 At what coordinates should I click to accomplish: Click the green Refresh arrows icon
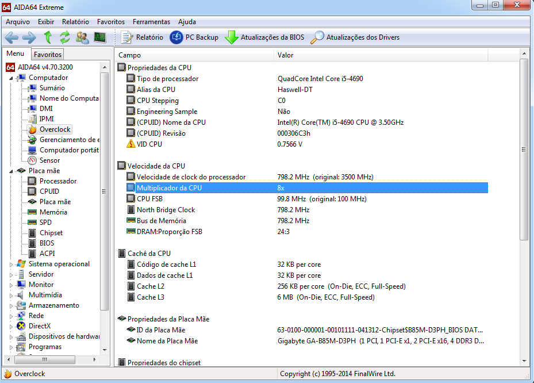tap(65, 37)
